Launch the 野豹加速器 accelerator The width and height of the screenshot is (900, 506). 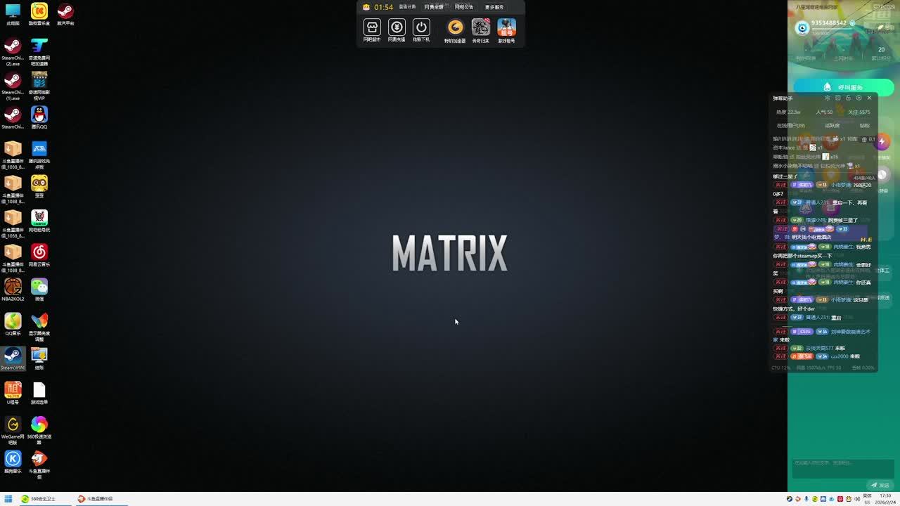456,28
